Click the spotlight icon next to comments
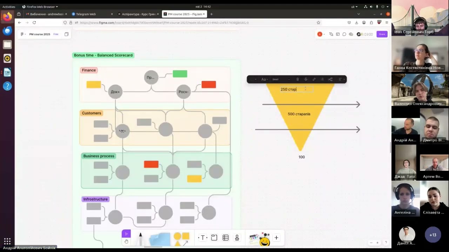The height and width of the screenshot is (252, 449). point(351,34)
